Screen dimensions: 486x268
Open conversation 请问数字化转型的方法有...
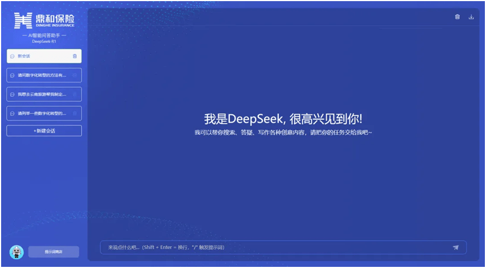pyautogui.click(x=44, y=76)
